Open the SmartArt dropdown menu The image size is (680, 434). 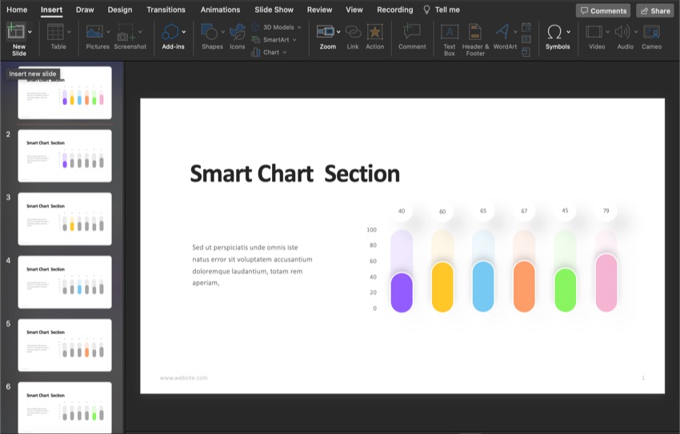(x=294, y=39)
